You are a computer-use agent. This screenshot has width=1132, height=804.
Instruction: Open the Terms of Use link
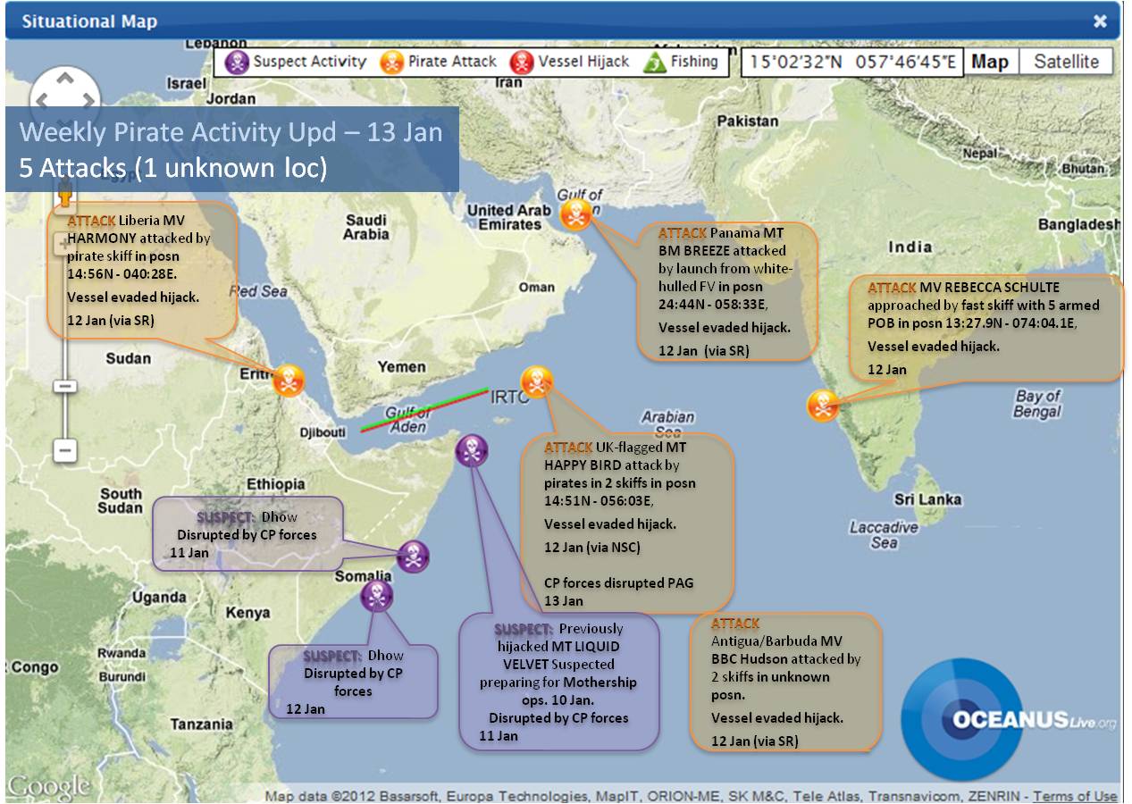pos(1075,796)
